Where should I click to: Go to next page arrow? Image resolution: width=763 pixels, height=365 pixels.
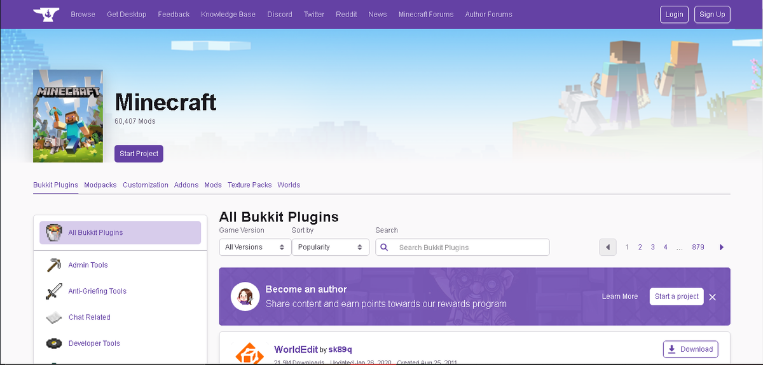pyautogui.click(x=722, y=247)
